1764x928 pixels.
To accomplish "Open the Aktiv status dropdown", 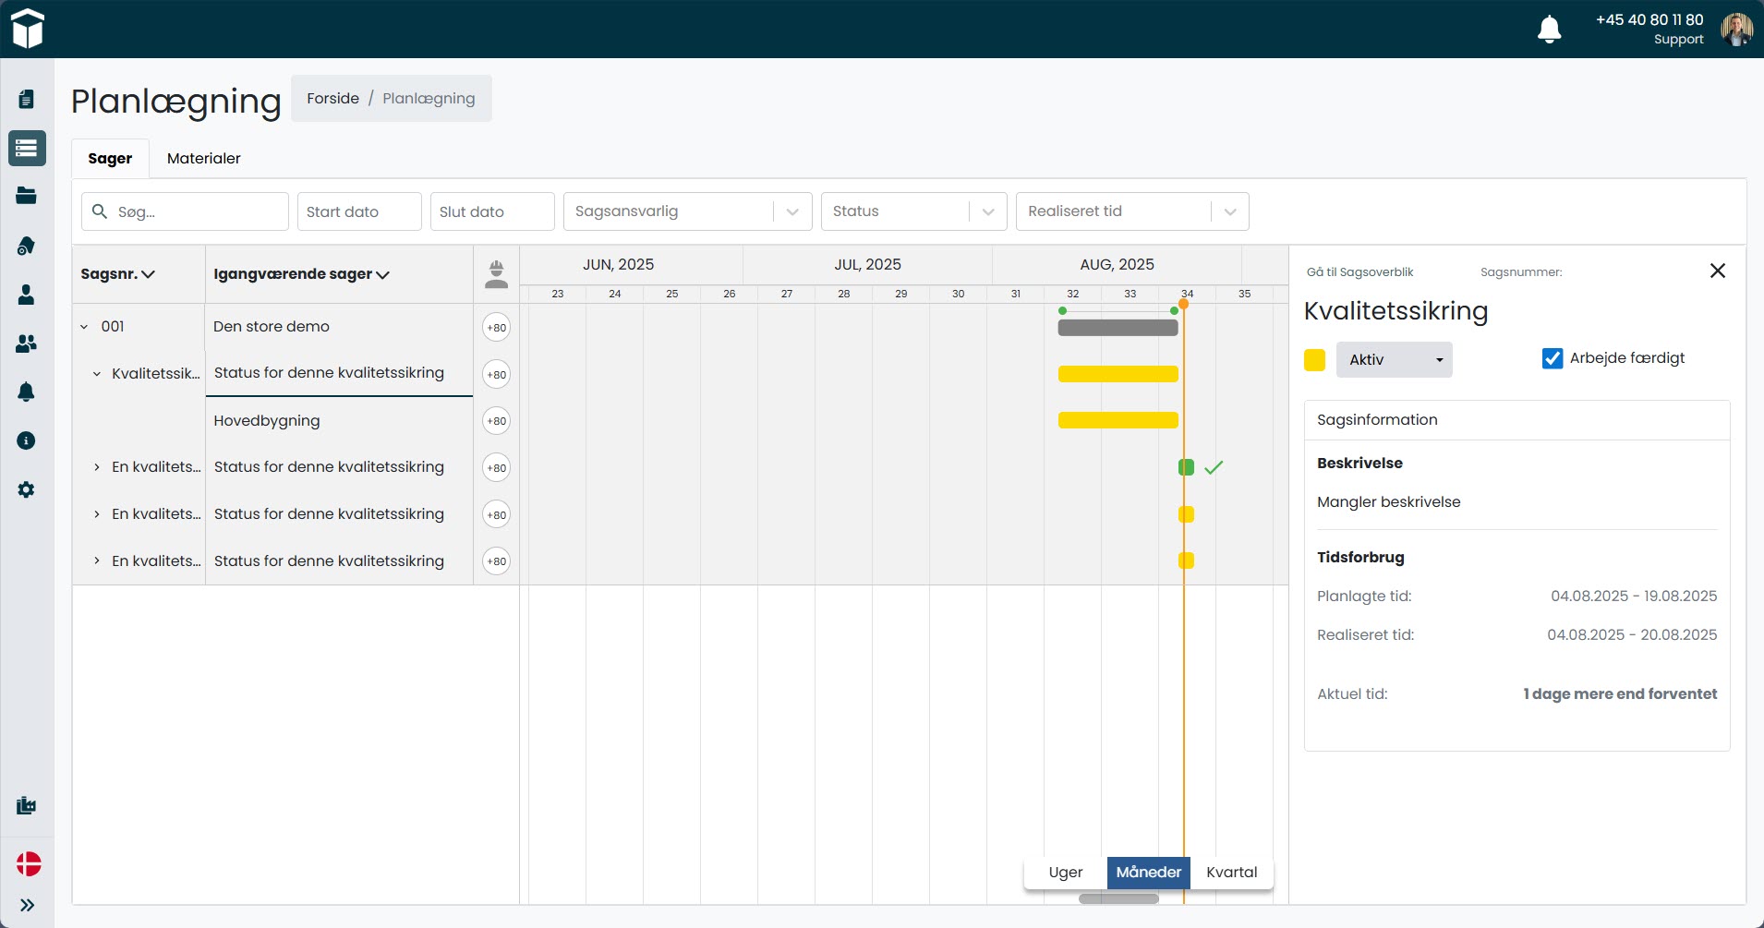I will (x=1394, y=360).
